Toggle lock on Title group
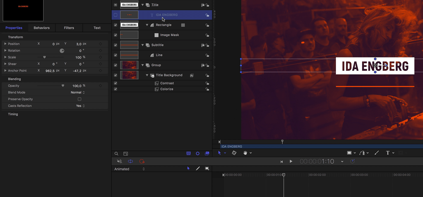The image size is (423, 197). (x=207, y=5)
